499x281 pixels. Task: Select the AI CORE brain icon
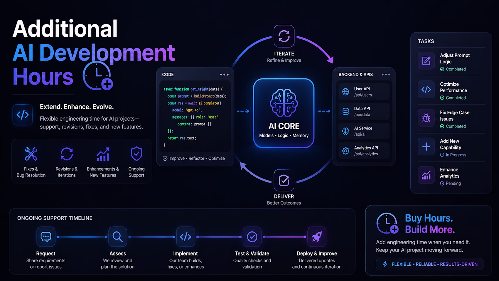point(284,103)
